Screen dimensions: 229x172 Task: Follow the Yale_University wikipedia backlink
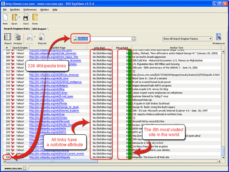[53, 53]
